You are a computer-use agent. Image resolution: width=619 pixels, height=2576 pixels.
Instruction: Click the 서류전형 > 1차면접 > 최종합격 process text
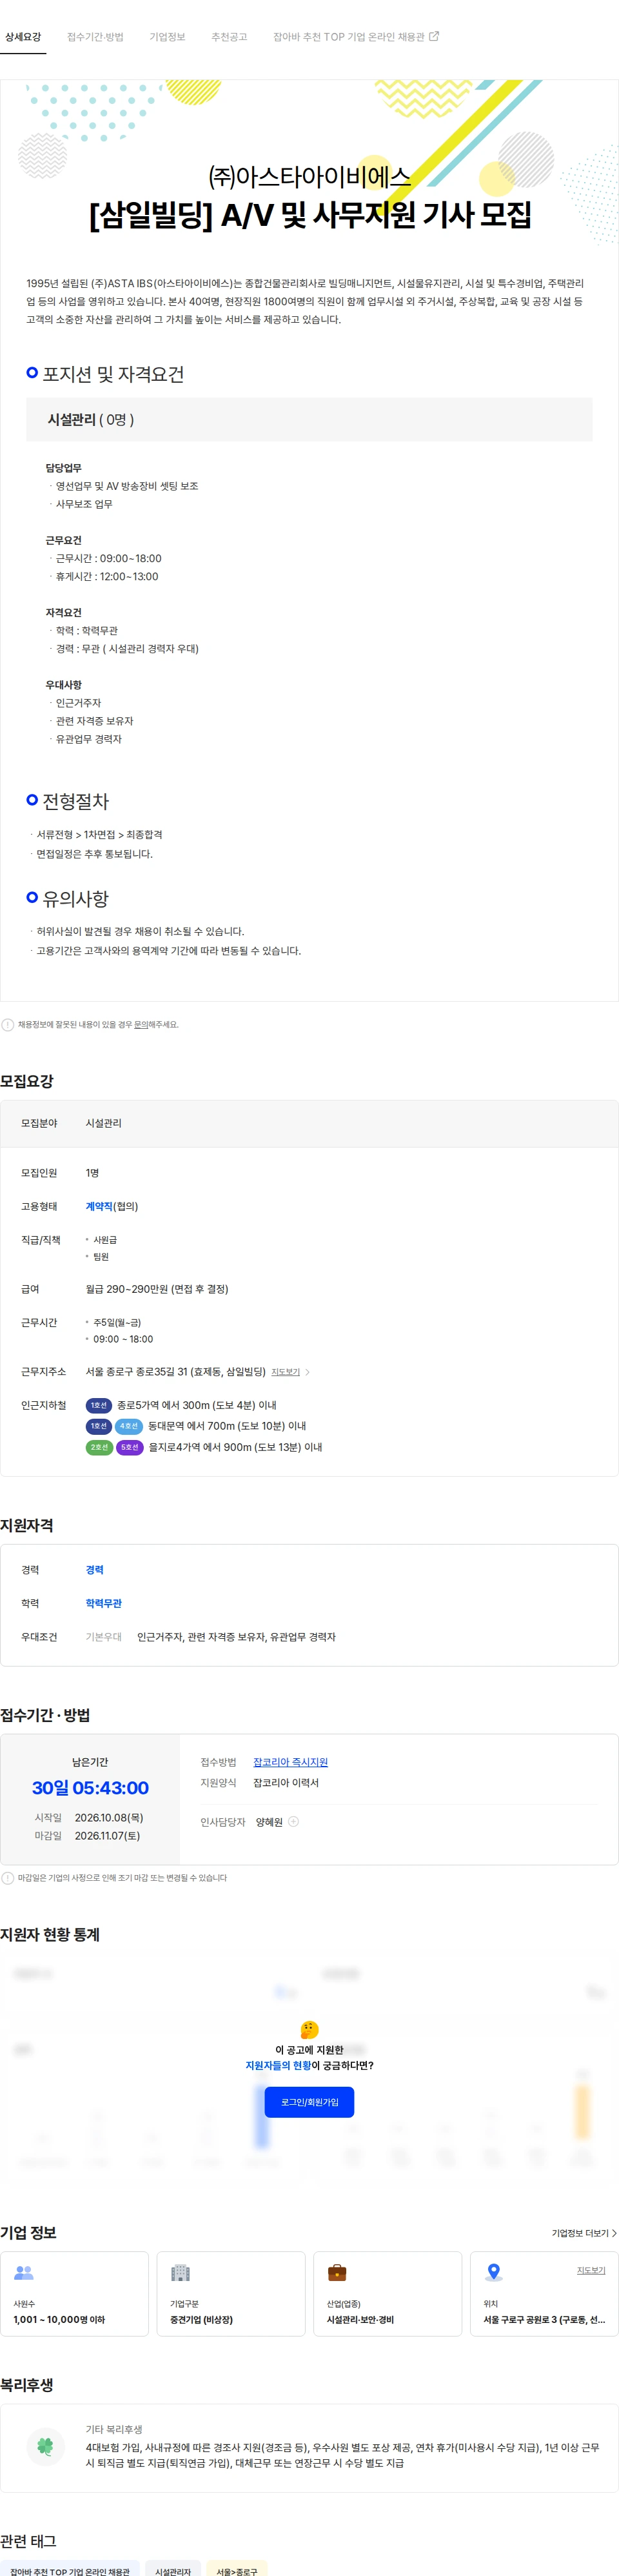99,834
